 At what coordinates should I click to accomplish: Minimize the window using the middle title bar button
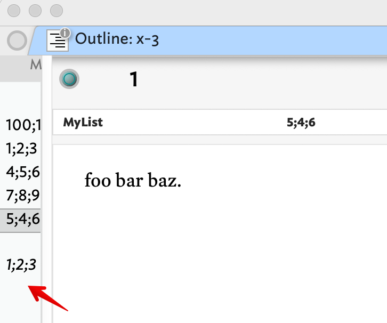36,11
